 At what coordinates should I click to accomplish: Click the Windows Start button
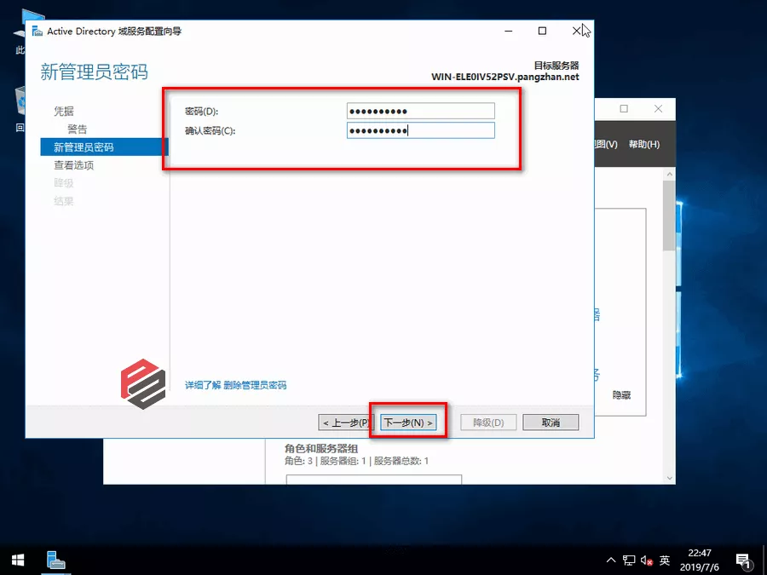[x=18, y=560]
